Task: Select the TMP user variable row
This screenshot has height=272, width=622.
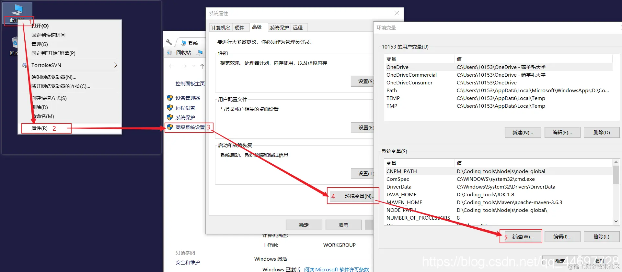Action: [x=499, y=106]
